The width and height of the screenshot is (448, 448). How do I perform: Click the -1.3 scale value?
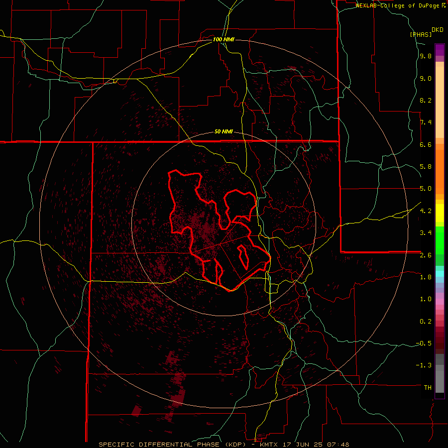(x=424, y=365)
